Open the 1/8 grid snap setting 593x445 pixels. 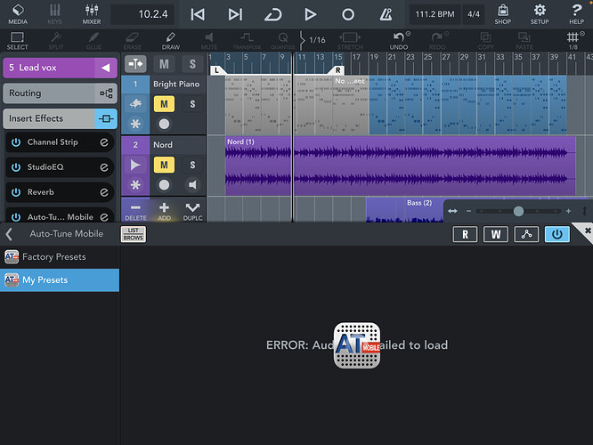pos(573,41)
